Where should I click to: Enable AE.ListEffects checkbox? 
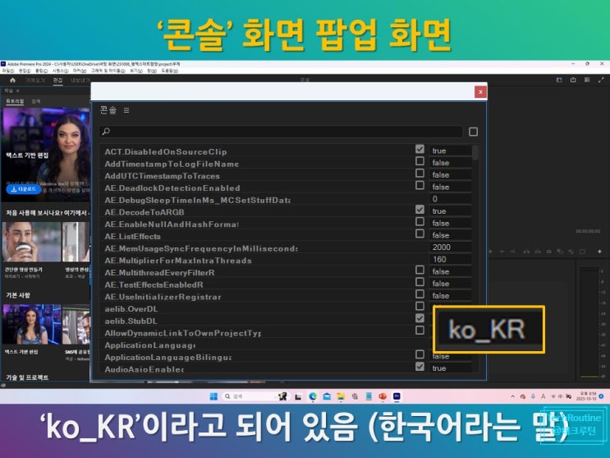point(420,234)
